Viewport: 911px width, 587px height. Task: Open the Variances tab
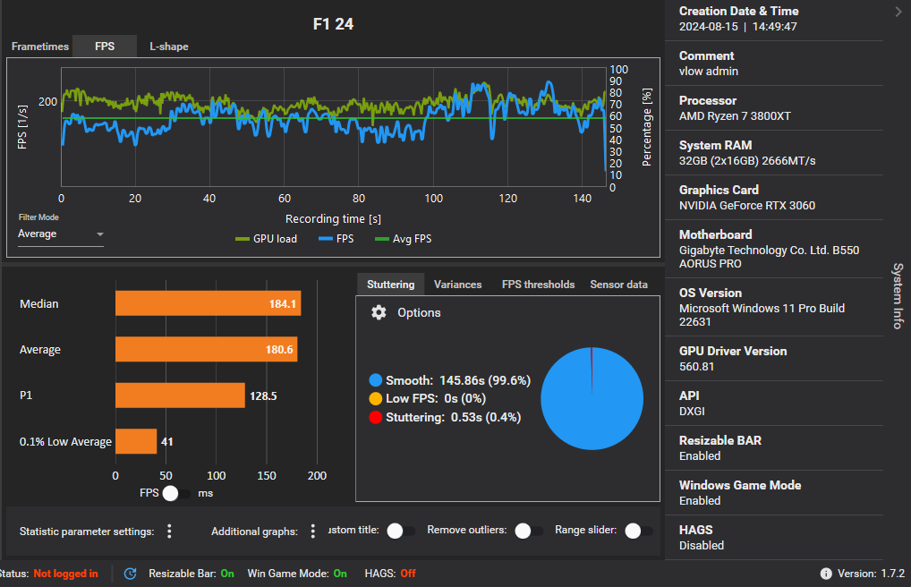(458, 285)
